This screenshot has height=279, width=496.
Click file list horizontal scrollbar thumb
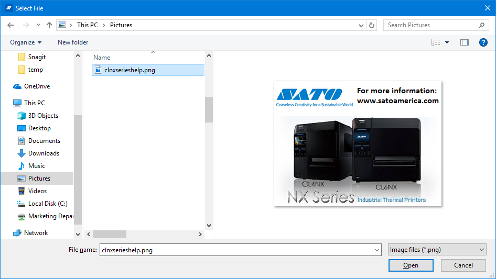coord(110,234)
